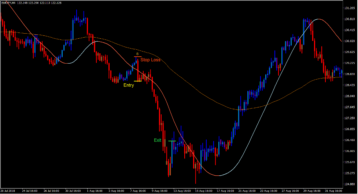
Task: Click the 17 Aug 16:00 time label
Action: point(225,191)
